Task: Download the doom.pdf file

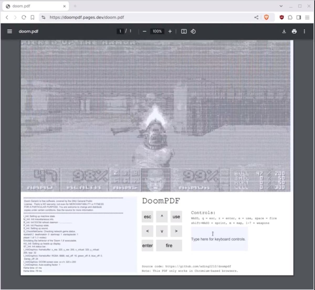Action: [284, 31]
